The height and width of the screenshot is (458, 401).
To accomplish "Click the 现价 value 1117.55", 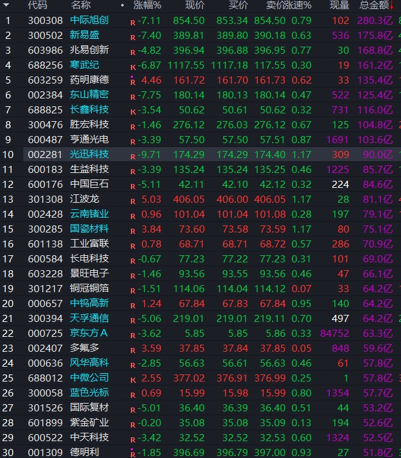I will click(186, 65).
